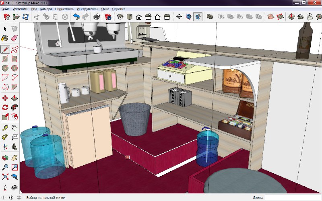
Task: Select the Paint Bucket tool
Action: (5, 39)
